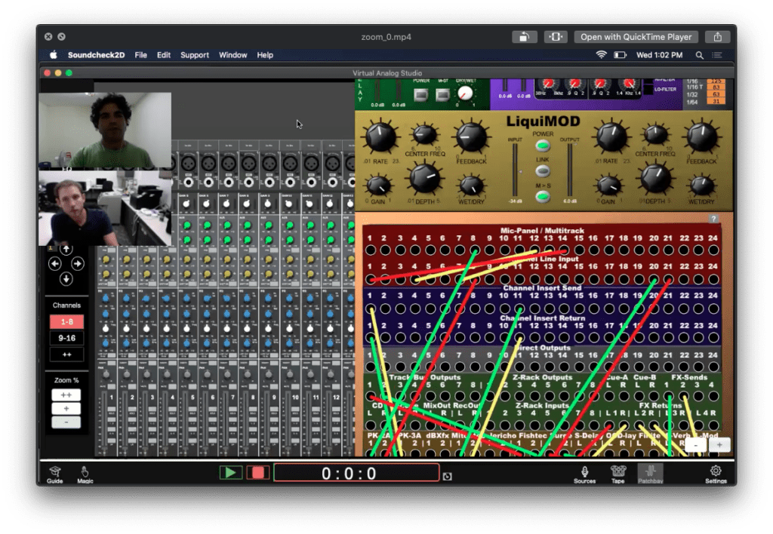Click the right LiquiMOD WET/DRY knob

tap(701, 186)
